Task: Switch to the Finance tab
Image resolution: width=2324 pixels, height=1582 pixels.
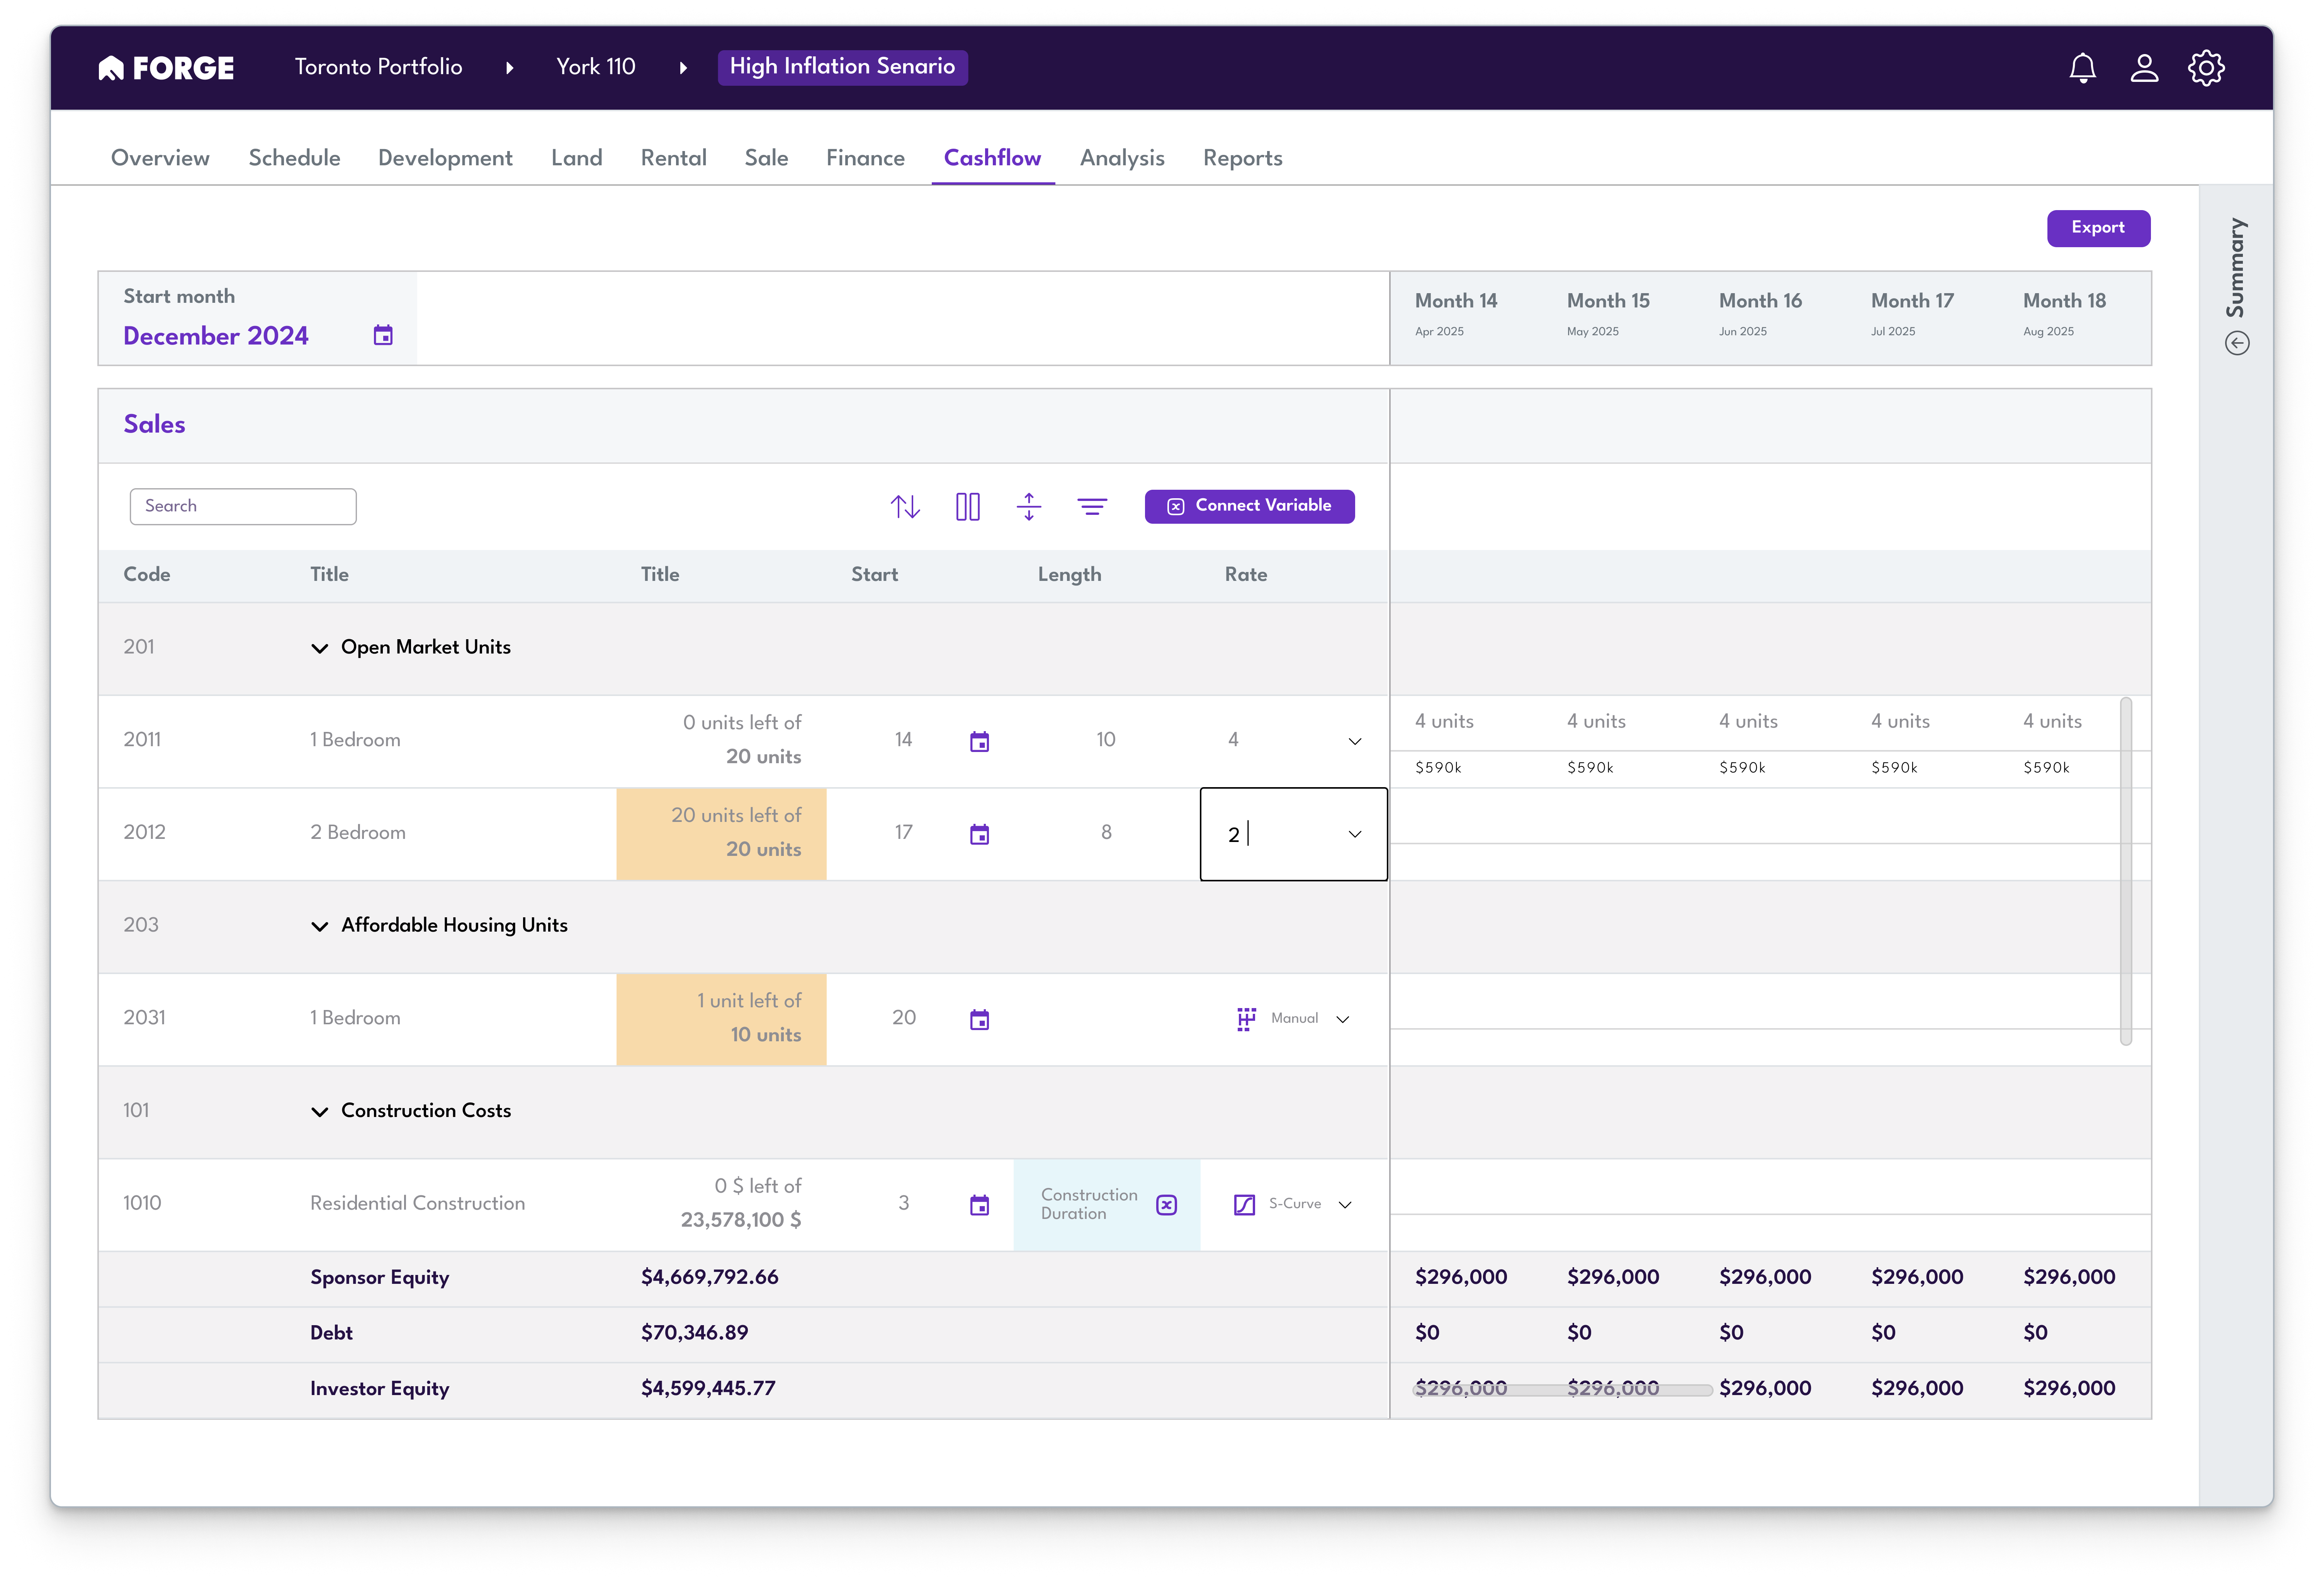Action: [865, 158]
